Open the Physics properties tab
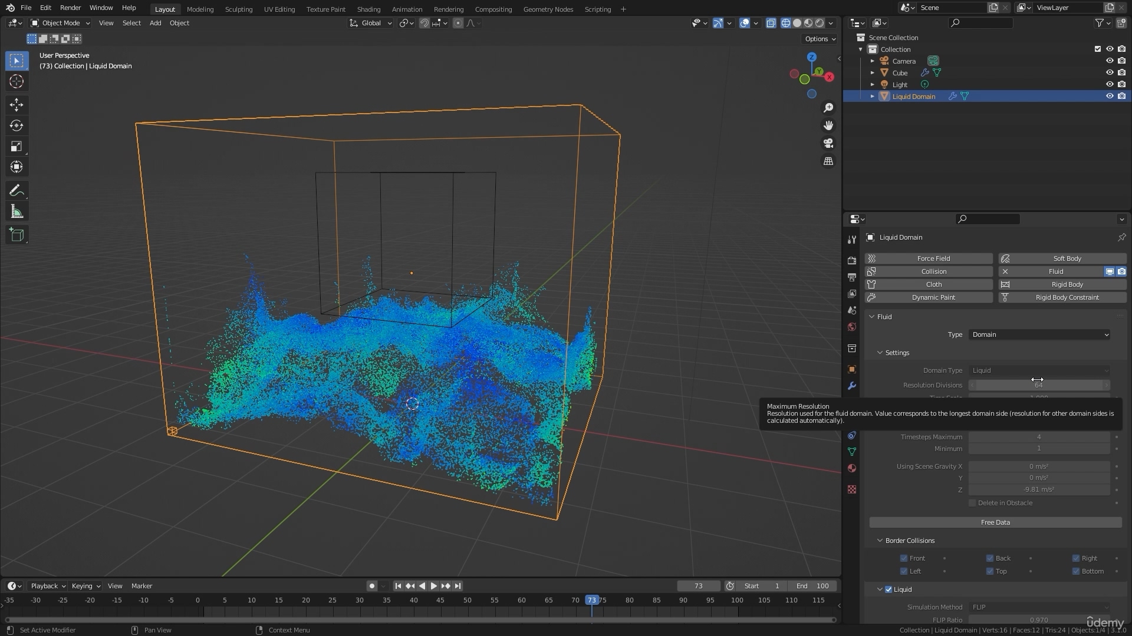The image size is (1132, 636). coord(851,435)
